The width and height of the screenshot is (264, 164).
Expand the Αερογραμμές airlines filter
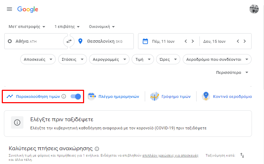pos(109,59)
